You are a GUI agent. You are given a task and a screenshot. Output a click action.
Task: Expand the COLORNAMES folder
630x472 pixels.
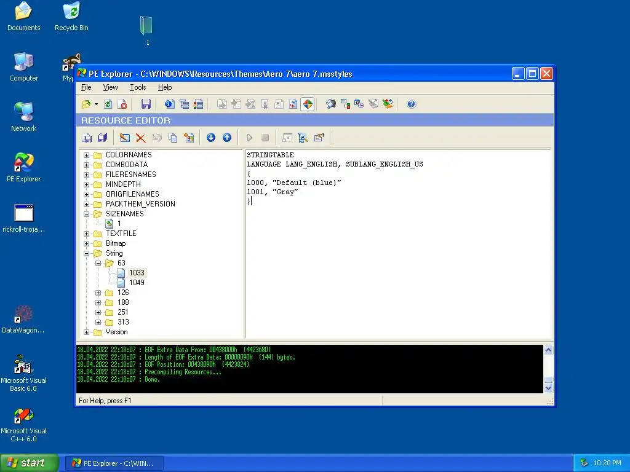click(x=86, y=155)
